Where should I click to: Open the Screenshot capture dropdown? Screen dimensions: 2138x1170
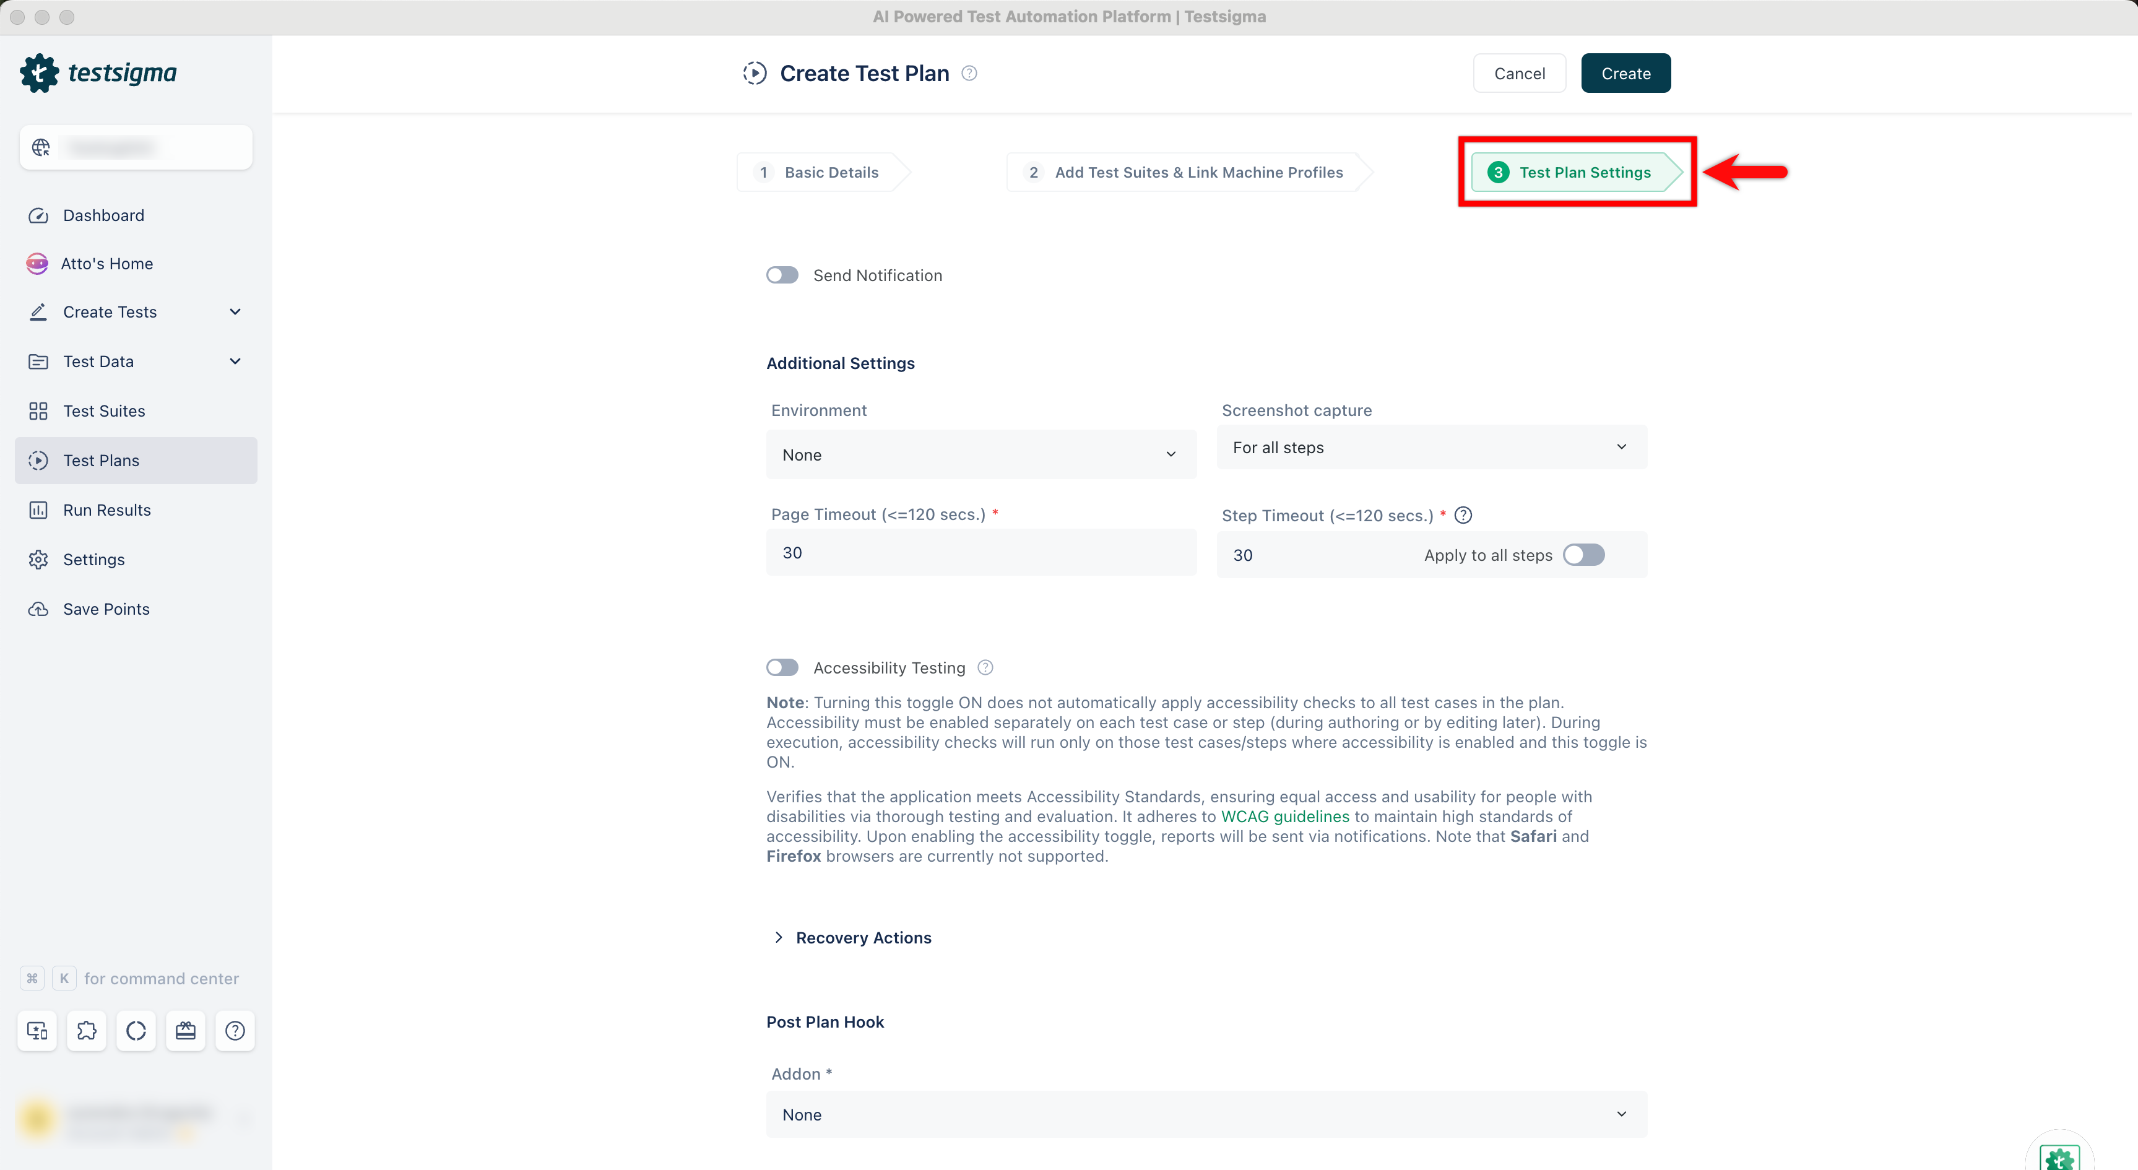[1432, 447]
